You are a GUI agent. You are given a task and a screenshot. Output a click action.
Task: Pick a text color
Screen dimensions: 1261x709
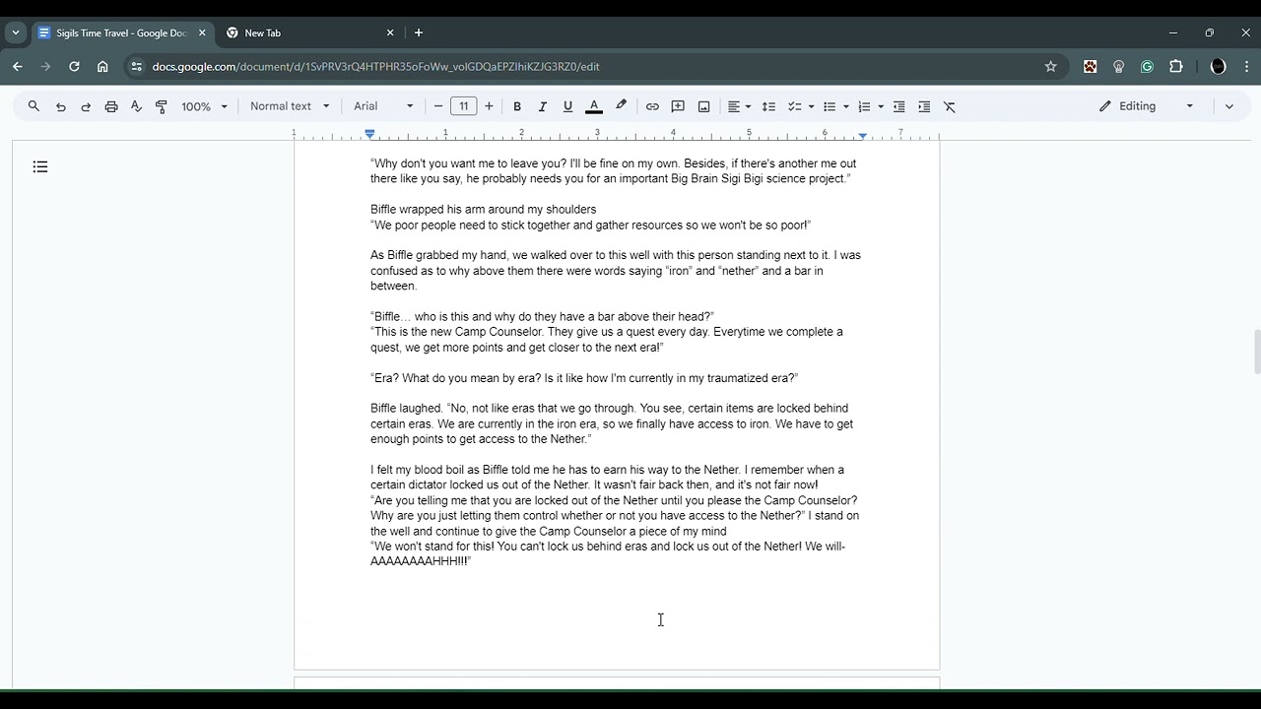click(594, 106)
